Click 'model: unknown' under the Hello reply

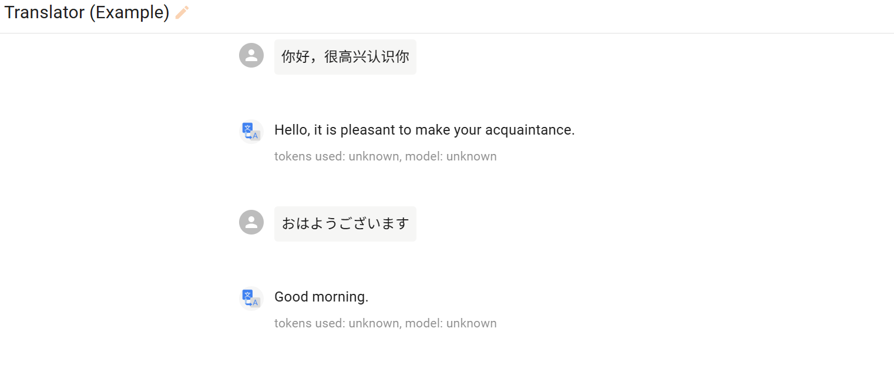(x=451, y=156)
